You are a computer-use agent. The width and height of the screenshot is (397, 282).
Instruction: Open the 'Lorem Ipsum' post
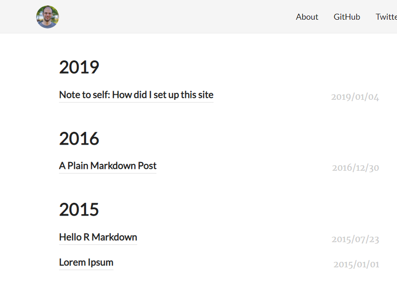point(86,262)
